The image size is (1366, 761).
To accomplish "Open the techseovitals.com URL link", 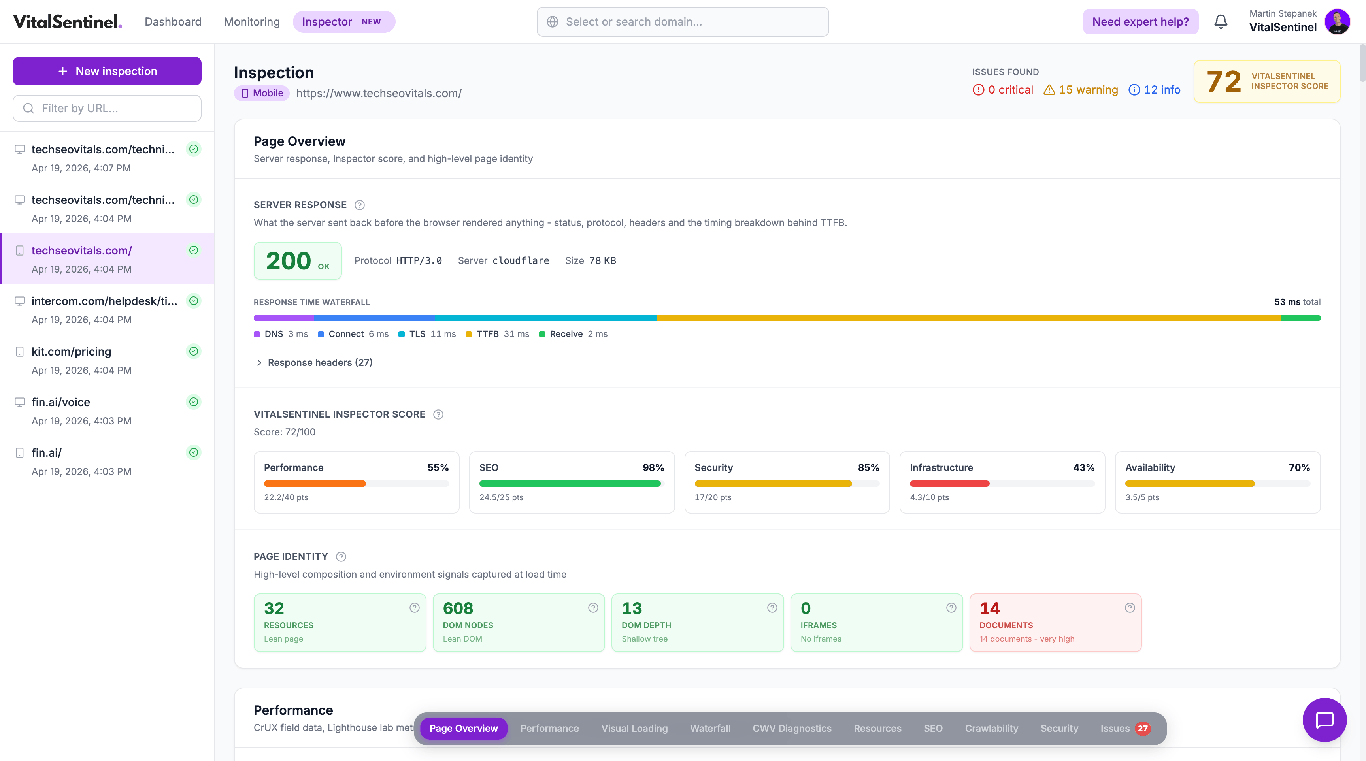I will pyautogui.click(x=379, y=93).
